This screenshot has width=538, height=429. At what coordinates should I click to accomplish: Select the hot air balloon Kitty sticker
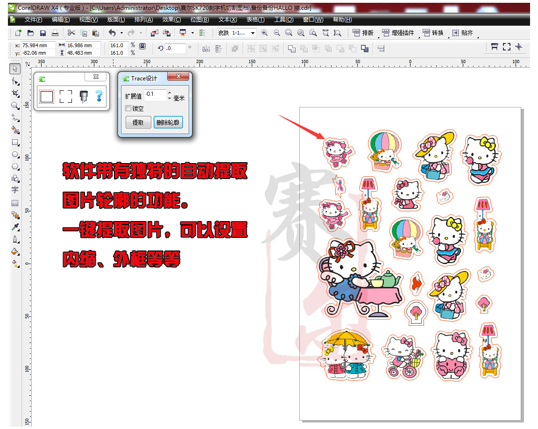[386, 150]
